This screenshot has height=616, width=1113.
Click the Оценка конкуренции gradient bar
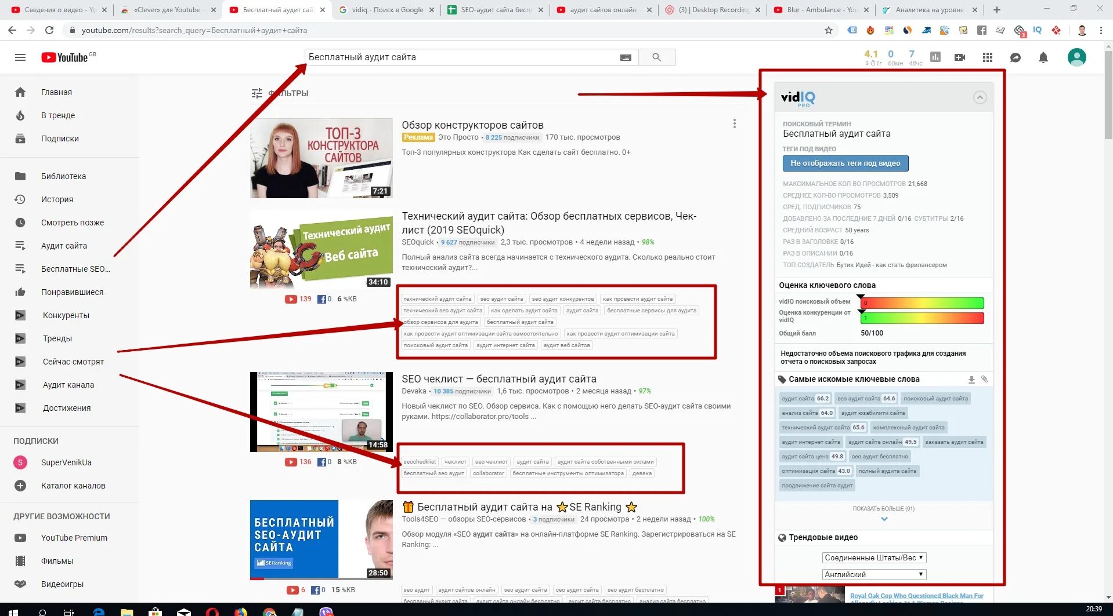922,318
